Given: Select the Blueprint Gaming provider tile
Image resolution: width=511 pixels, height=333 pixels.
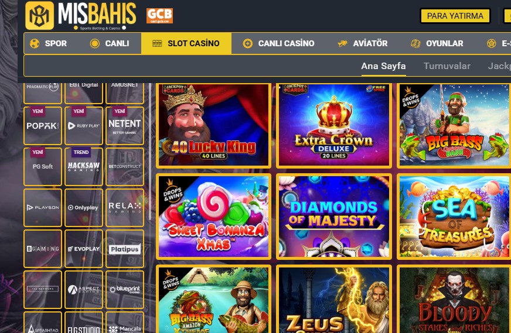Looking at the screenshot, I should tap(125, 290).
